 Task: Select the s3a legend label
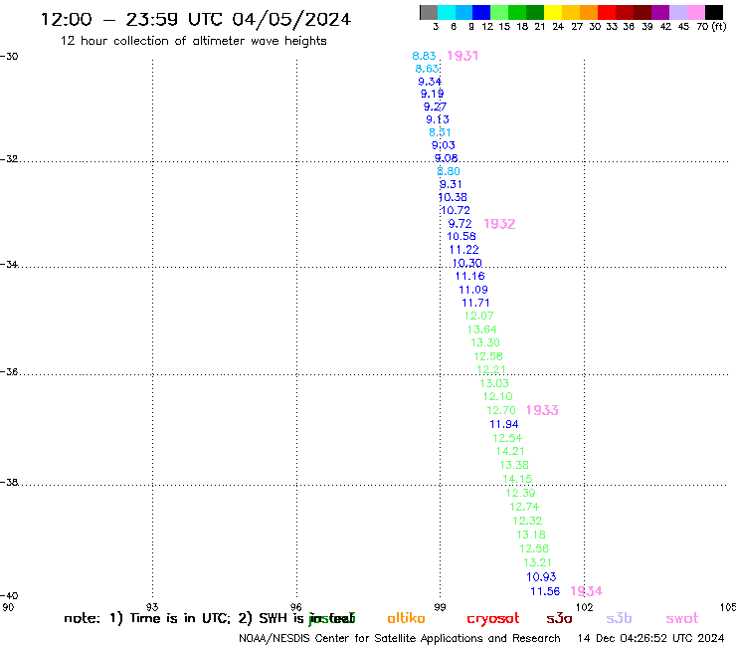pos(560,618)
